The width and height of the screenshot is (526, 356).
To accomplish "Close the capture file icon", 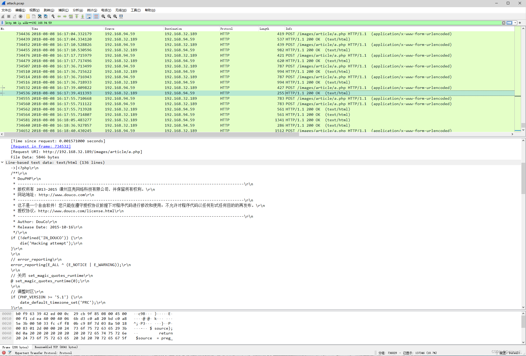I will (x=40, y=16).
